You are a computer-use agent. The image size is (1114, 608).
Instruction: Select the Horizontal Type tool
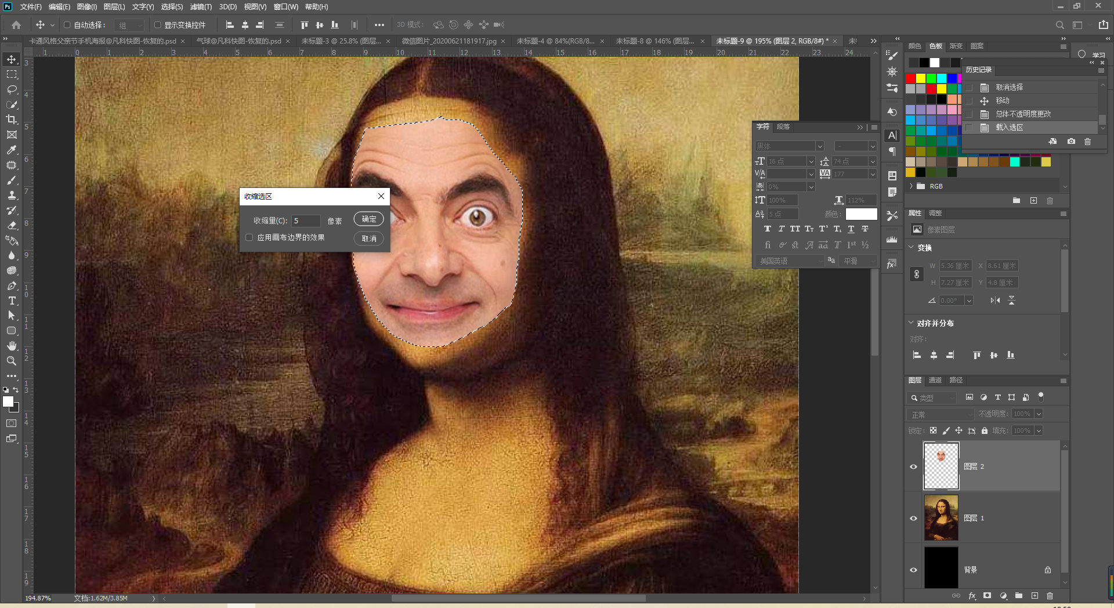(x=12, y=301)
